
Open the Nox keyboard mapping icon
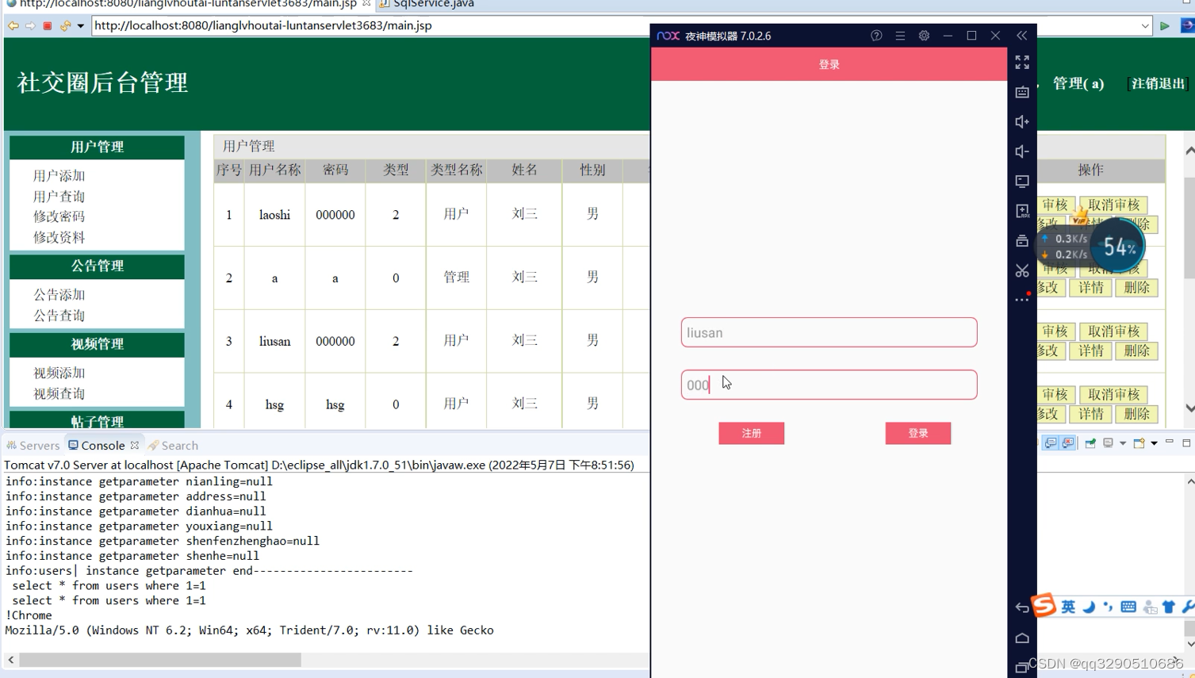[x=1022, y=92]
